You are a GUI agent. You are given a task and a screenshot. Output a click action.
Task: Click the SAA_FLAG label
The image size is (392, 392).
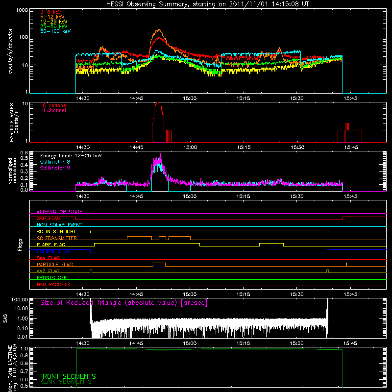pyautogui.click(x=48, y=258)
